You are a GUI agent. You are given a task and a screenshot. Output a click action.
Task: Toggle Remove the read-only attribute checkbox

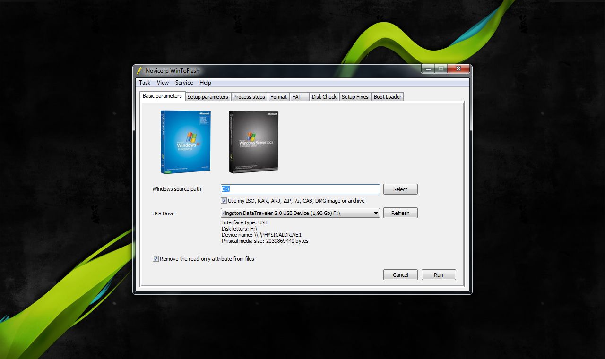[x=156, y=259]
